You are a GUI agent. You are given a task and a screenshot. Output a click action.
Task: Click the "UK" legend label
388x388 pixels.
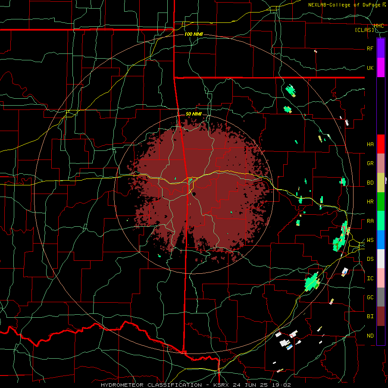[370, 68]
